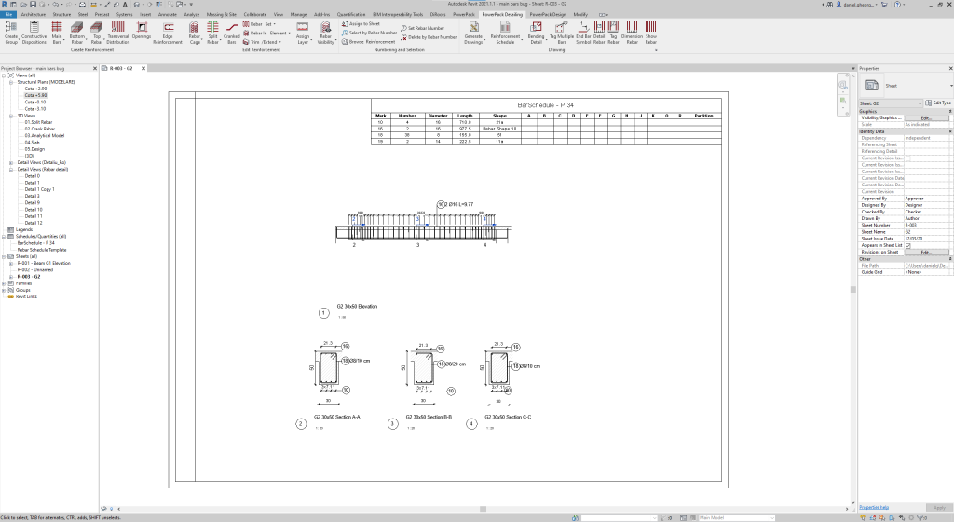Activate the Cranked Bars tool
Viewport: 954px width, 522px height.
tap(231, 33)
